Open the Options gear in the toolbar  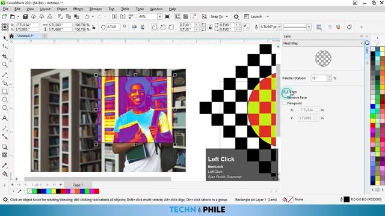(x=236, y=17)
